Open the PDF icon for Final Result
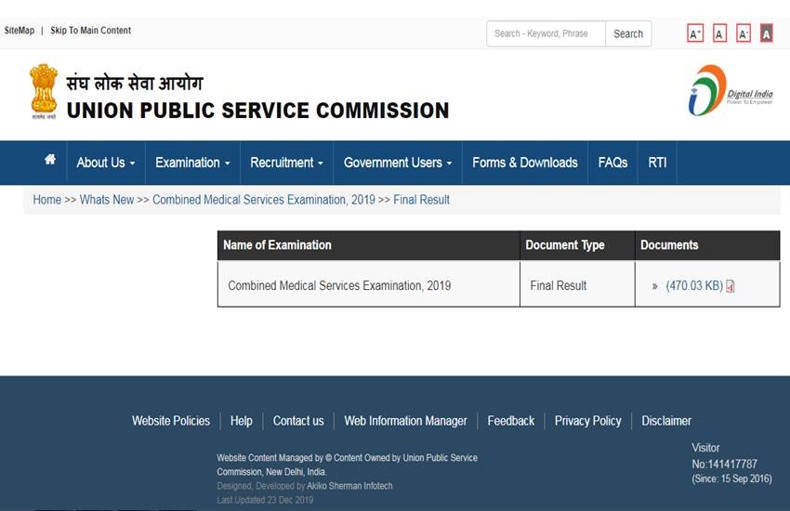Image resolution: width=790 pixels, height=511 pixels. pos(731,286)
